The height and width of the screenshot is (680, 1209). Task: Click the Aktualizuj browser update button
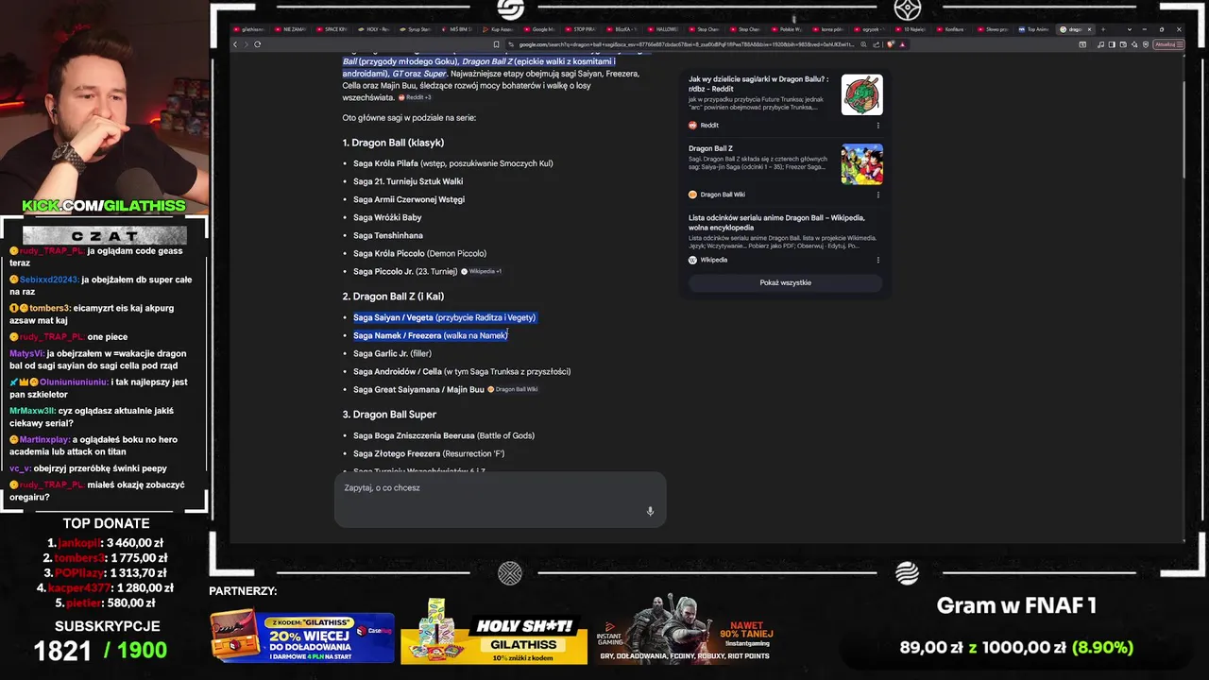[x=1167, y=44]
